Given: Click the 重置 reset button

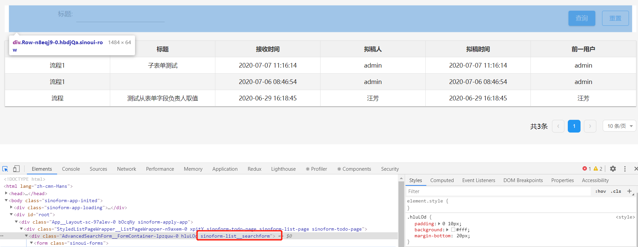Looking at the screenshot, I should click(615, 18).
